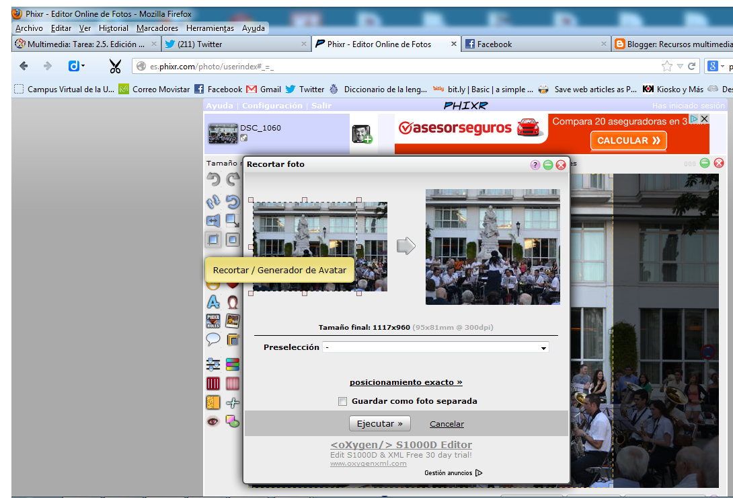Open 'posicionamiento exacto »' link
The image size is (733, 498).
pyautogui.click(x=406, y=382)
